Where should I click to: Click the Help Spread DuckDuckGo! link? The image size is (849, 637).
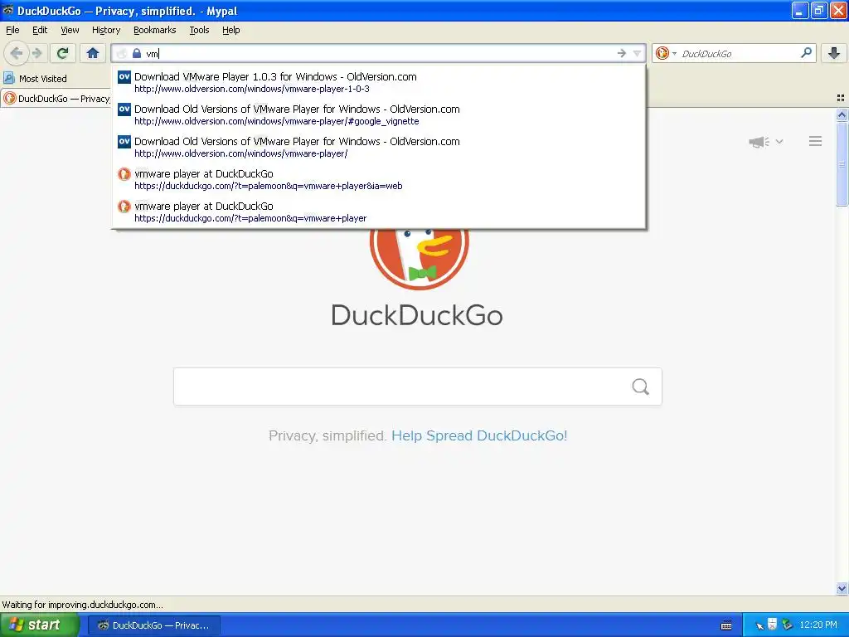tap(479, 435)
